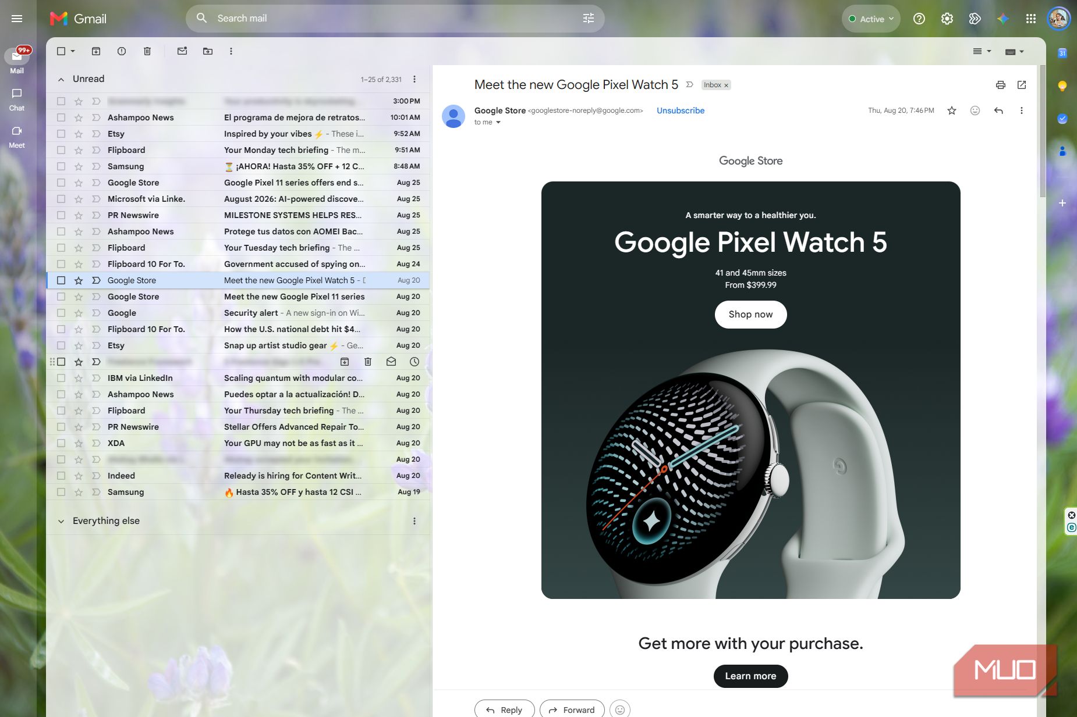Delete mail using toolbar trash icon
Viewport: 1077px width, 717px height.
(x=147, y=51)
